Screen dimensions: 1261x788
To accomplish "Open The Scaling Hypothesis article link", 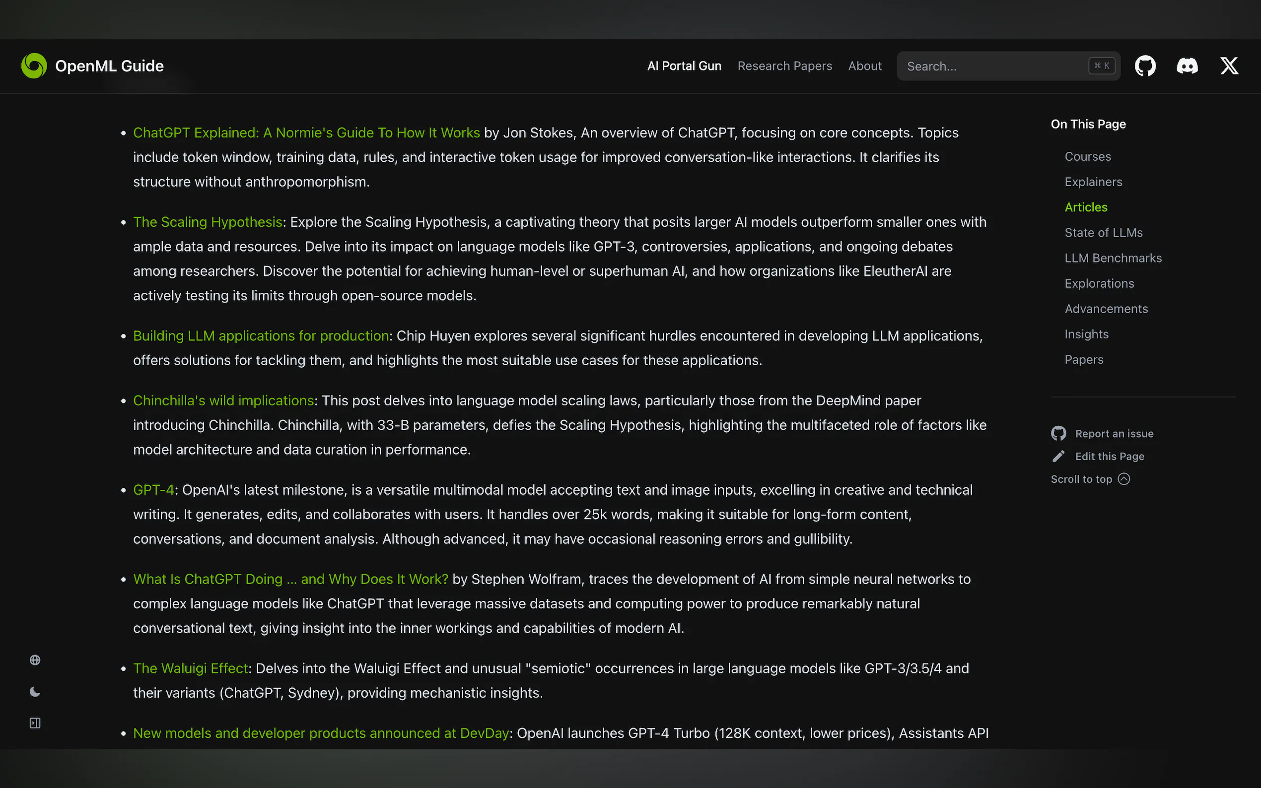I will click(x=208, y=222).
